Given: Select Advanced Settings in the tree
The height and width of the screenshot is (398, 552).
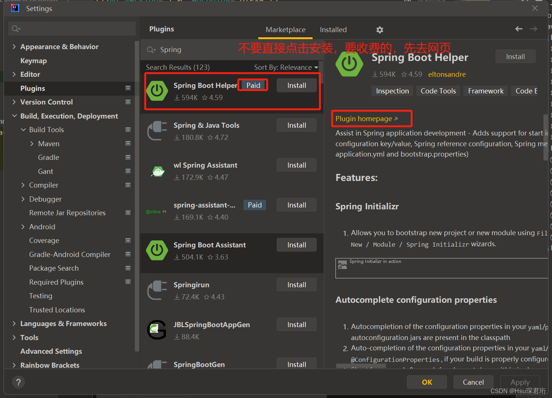Looking at the screenshot, I should point(51,351).
